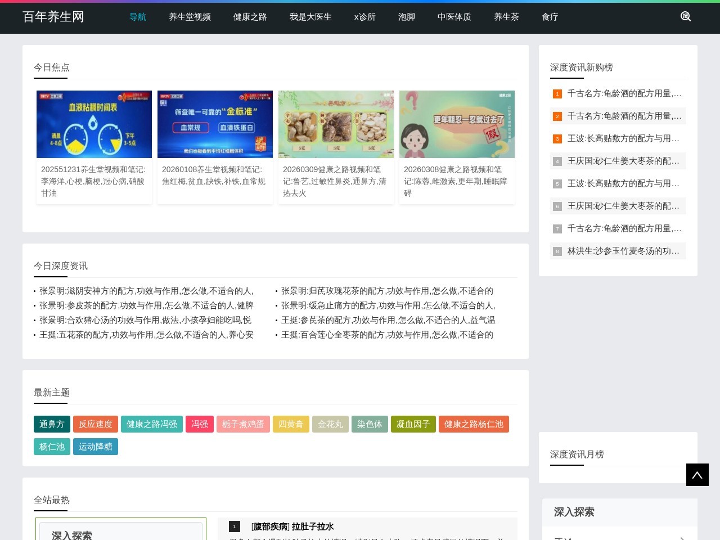Select the 运动降糖 tag
Screen dimensions: 720x540
pyautogui.click(x=95, y=447)
